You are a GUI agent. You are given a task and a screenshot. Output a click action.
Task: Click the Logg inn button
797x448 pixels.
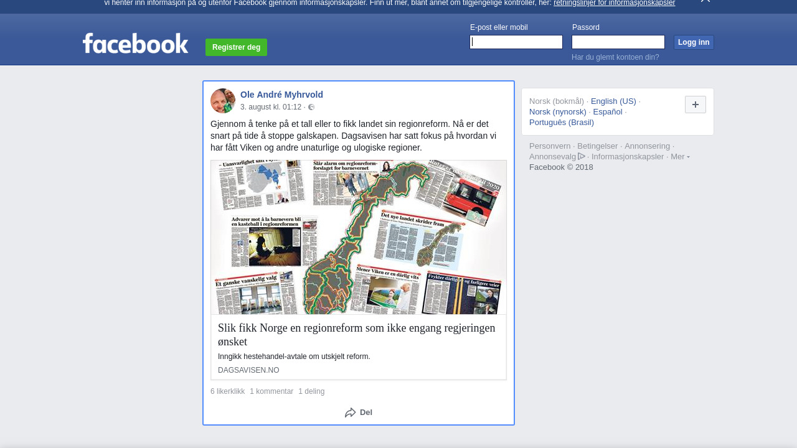tap(694, 42)
